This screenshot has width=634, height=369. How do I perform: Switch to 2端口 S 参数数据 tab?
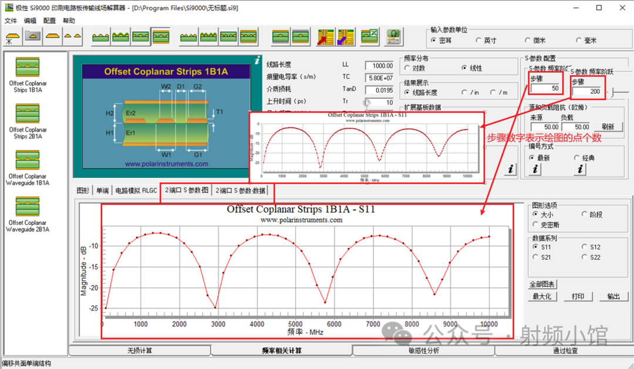point(240,191)
